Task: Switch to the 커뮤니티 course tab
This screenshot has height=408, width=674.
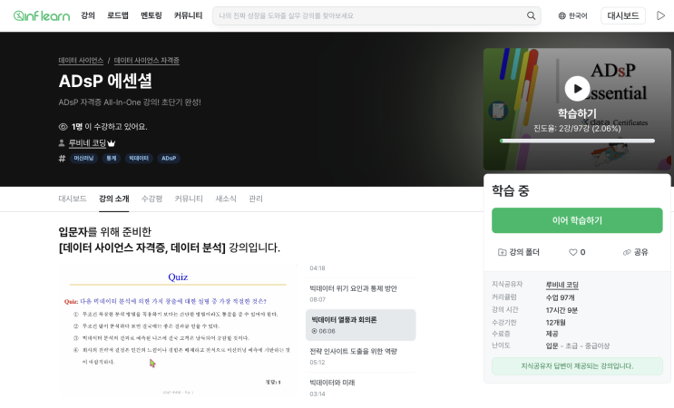Action: (189, 199)
